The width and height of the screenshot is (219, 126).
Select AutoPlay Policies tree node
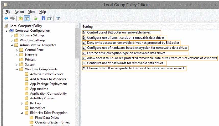42,98
